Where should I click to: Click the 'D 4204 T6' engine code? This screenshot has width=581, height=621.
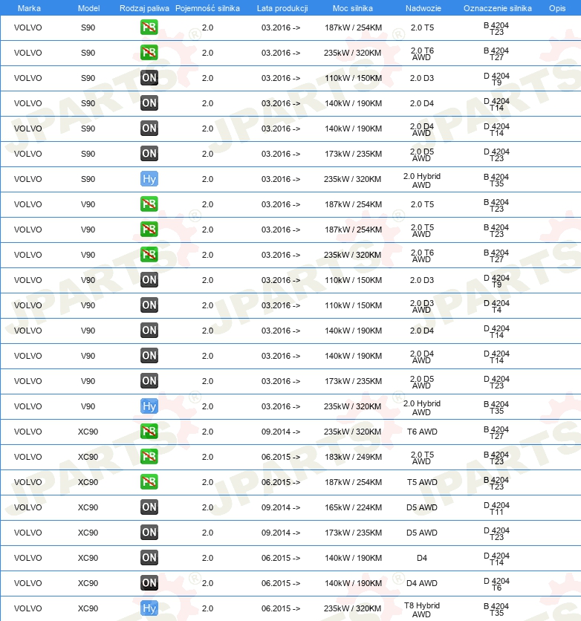496,584
